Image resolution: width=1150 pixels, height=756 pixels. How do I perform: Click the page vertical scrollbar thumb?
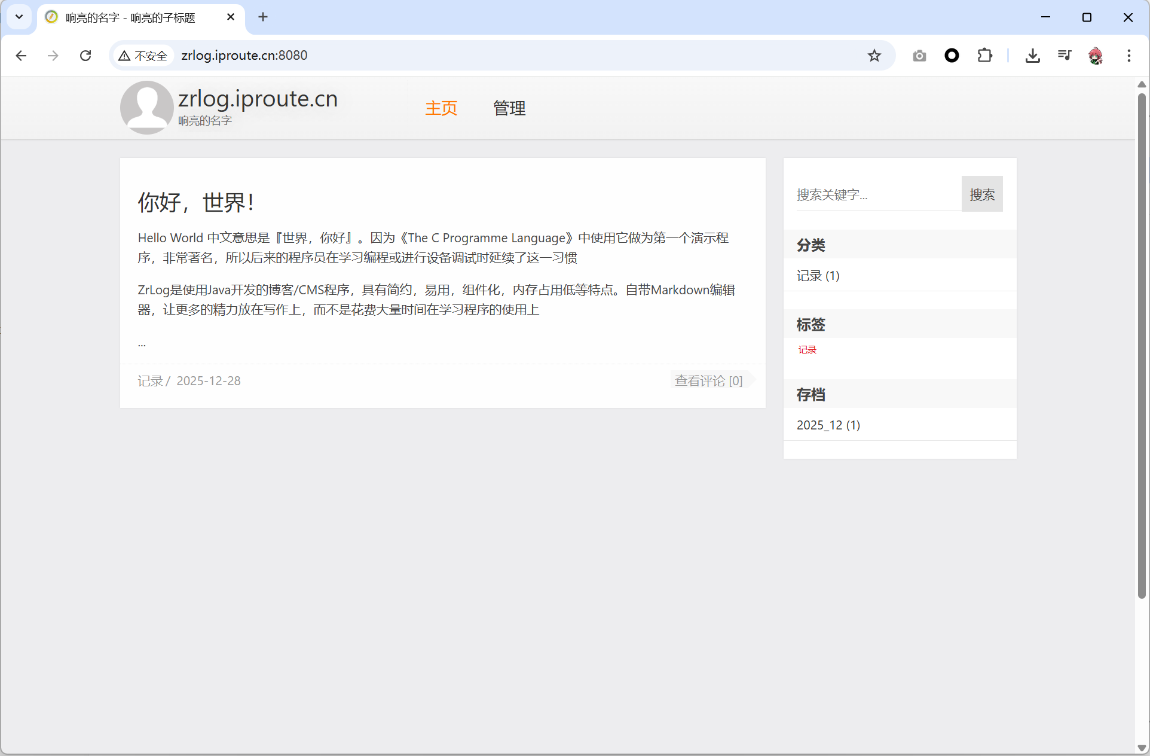1142,346
